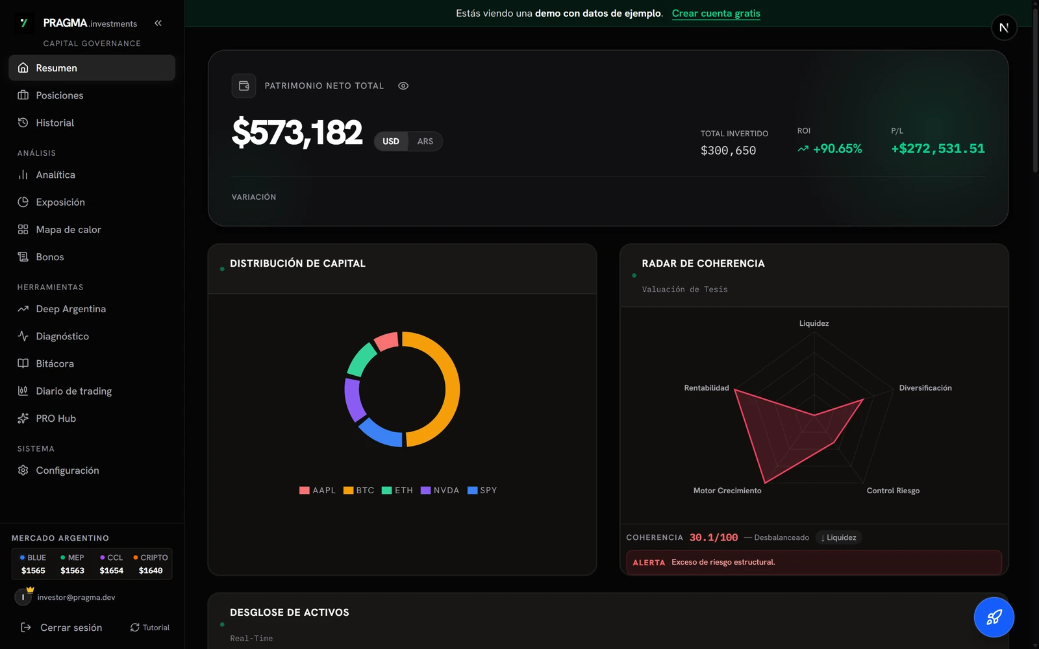This screenshot has height=649, width=1039.
Task: Click Crear cuenta gratis link
Action: click(x=716, y=14)
